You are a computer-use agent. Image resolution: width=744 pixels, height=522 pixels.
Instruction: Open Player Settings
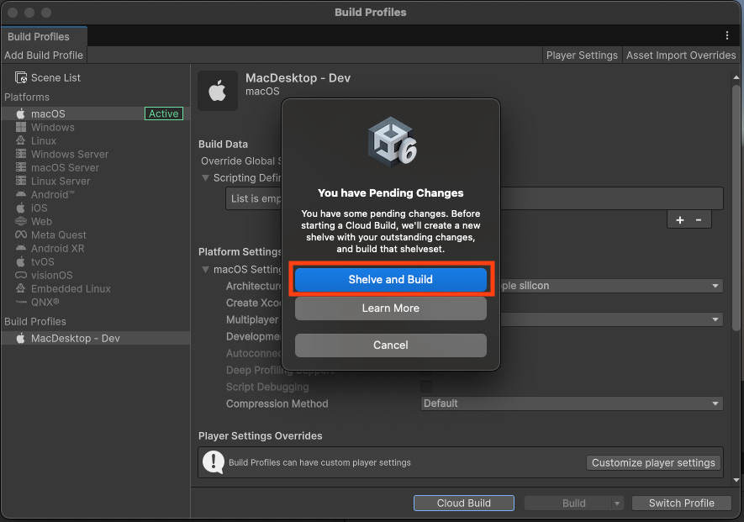pyautogui.click(x=582, y=55)
